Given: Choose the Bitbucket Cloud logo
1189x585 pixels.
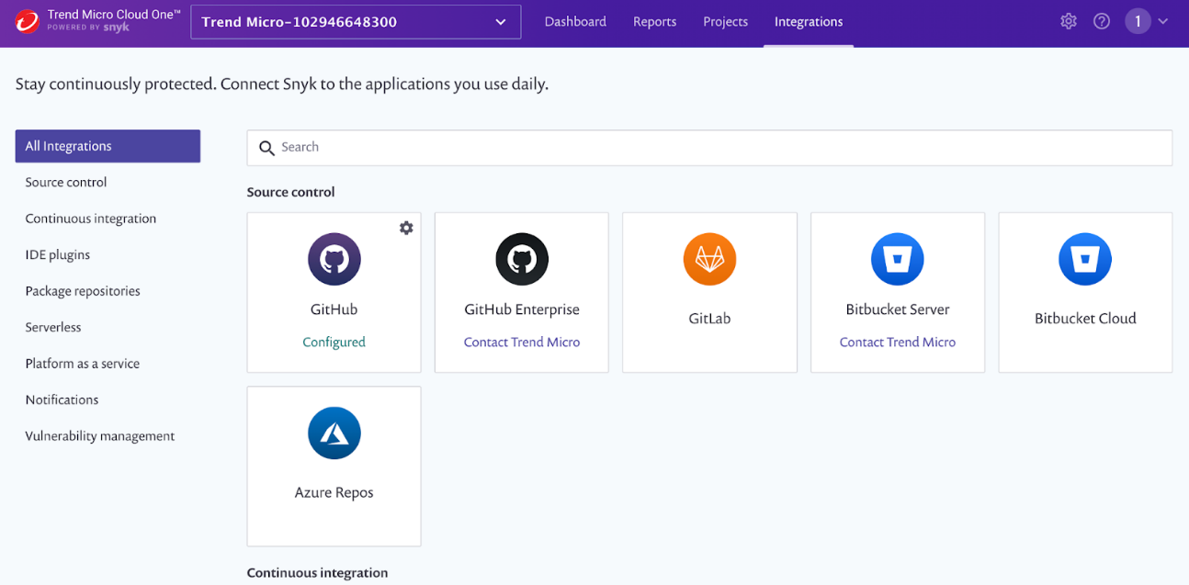Looking at the screenshot, I should (x=1084, y=259).
